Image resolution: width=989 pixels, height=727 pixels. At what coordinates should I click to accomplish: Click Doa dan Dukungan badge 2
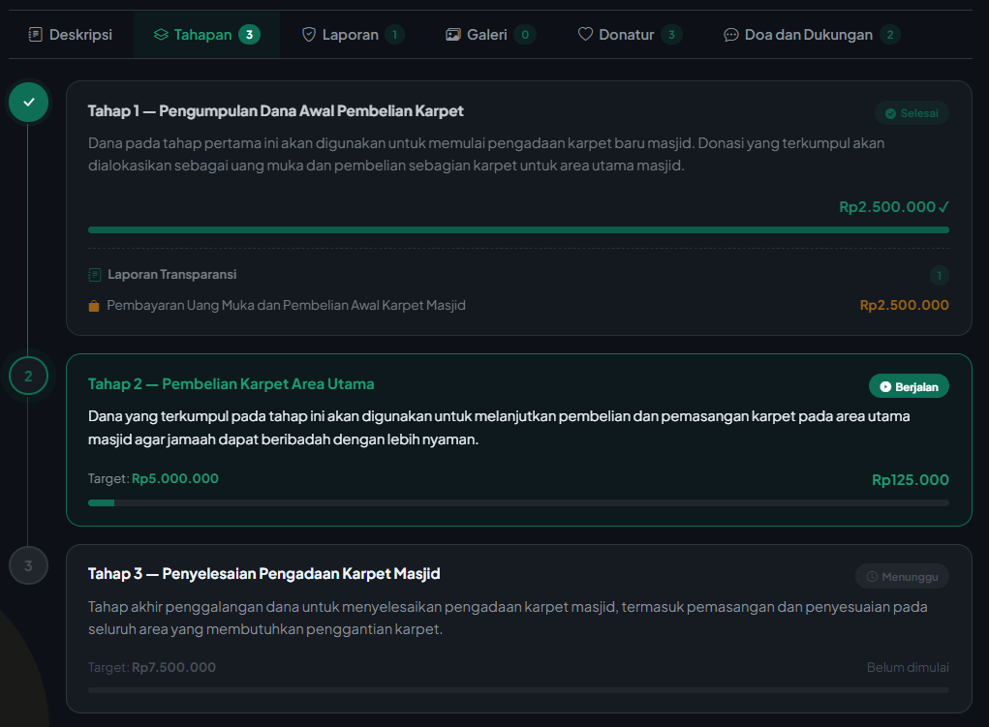point(890,35)
